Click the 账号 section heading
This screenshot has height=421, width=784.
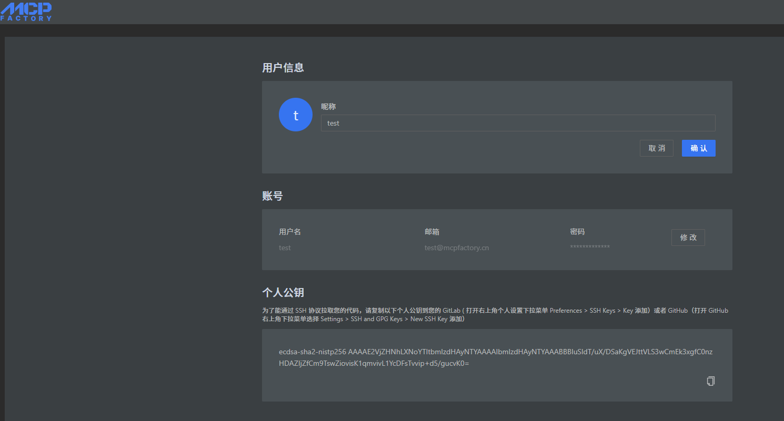click(x=273, y=196)
